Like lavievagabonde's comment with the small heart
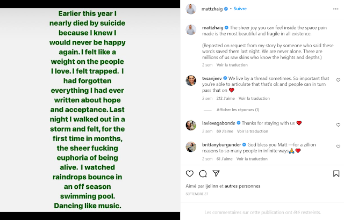This screenshot has width=344, height=220. pyautogui.click(x=338, y=126)
